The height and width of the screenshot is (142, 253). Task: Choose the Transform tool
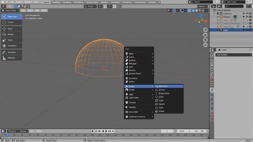tap(11, 46)
